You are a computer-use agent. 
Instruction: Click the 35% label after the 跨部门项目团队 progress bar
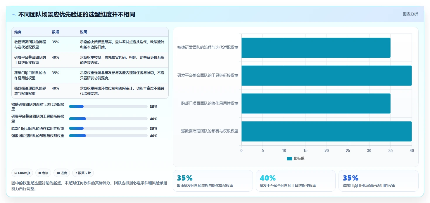153,129
